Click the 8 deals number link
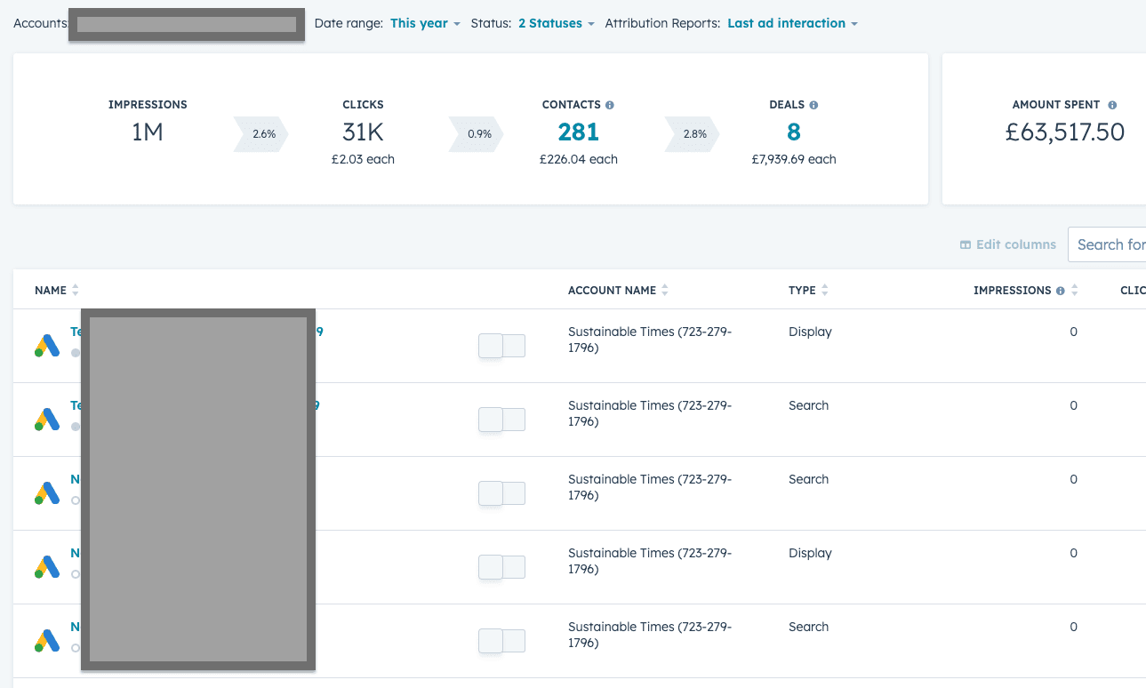The width and height of the screenshot is (1146, 688). pyautogui.click(x=793, y=132)
